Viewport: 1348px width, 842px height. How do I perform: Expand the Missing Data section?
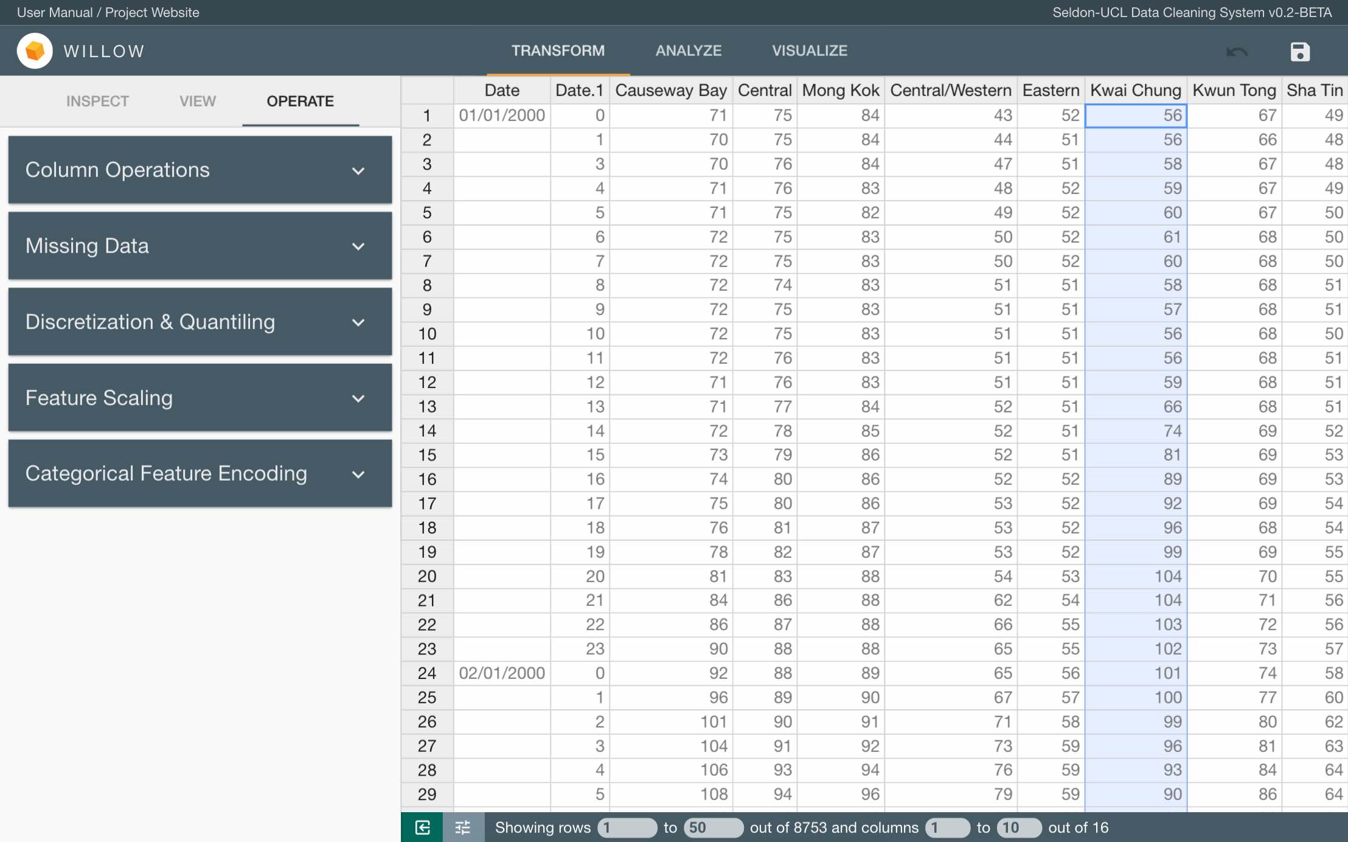[200, 246]
